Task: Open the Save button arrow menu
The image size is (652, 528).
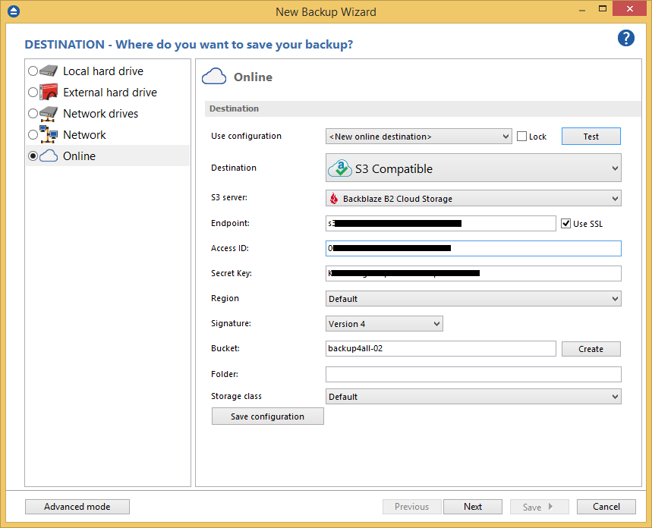Action: (550, 507)
